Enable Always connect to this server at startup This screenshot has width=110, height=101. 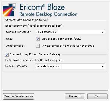(38, 46)
